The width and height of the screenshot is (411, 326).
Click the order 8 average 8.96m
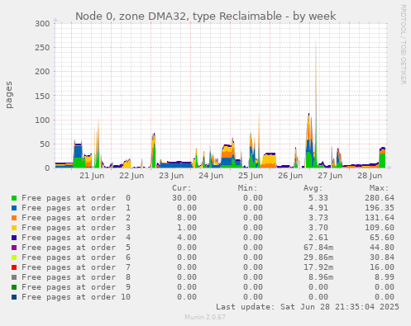coord(321,277)
